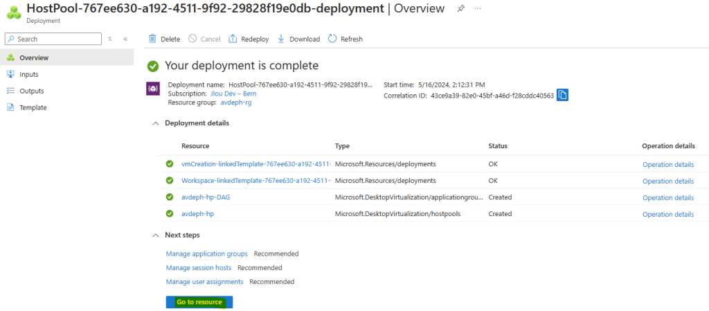Open Operation details for avdeph-hp row

pyautogui.click(x=668, y=214)
